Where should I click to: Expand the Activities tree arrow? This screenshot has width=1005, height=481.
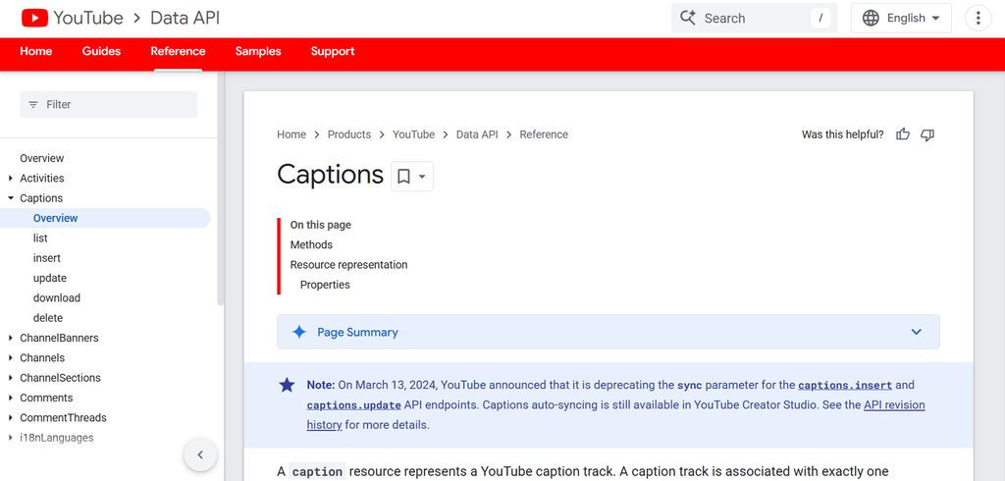tap(10, 179)
